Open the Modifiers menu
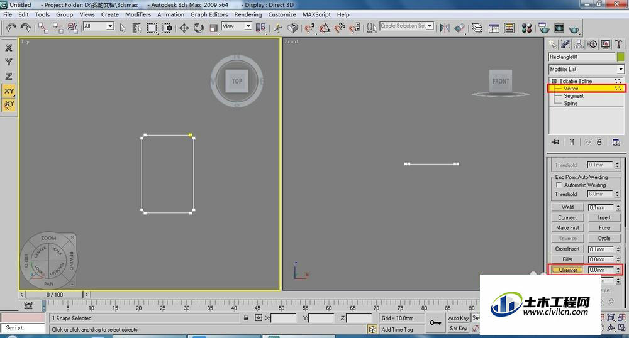The width and height of the screenshot is (629, 338). coord(138,14)
